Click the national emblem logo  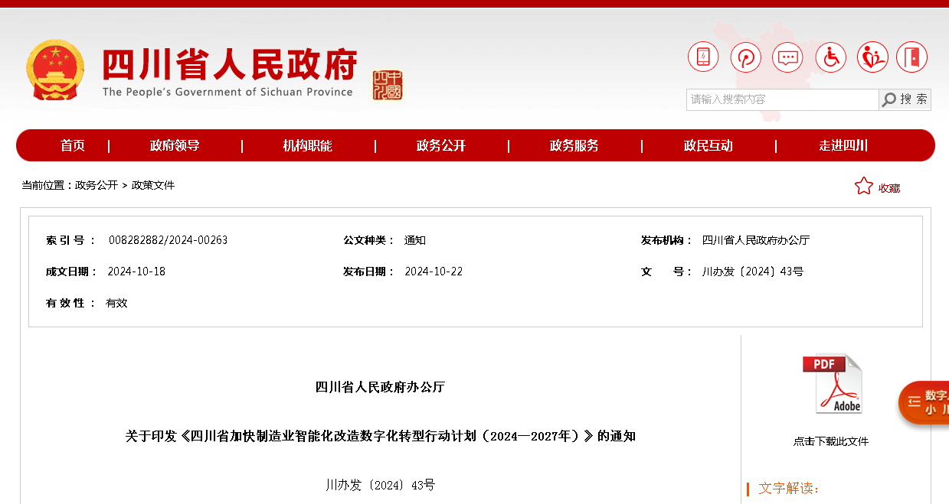coord(55,70)
